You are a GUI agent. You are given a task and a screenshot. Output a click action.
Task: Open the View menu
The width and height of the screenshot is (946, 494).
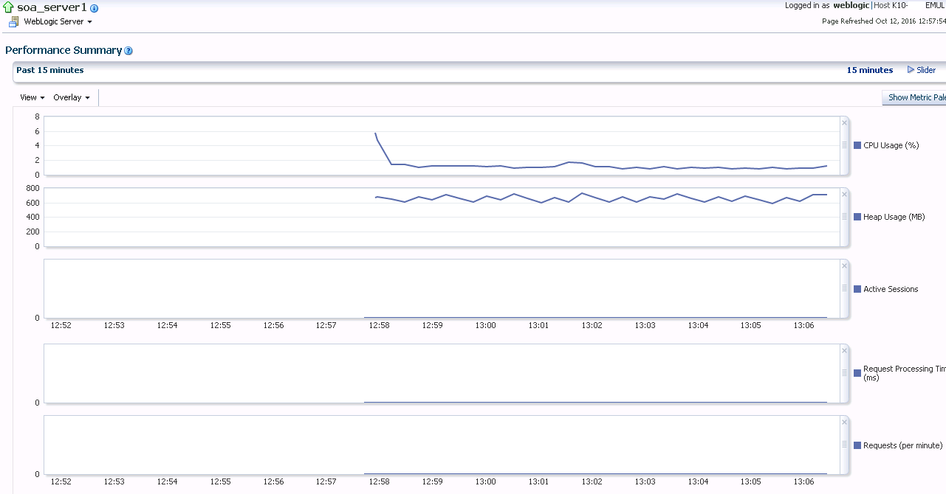pos(32,97)
